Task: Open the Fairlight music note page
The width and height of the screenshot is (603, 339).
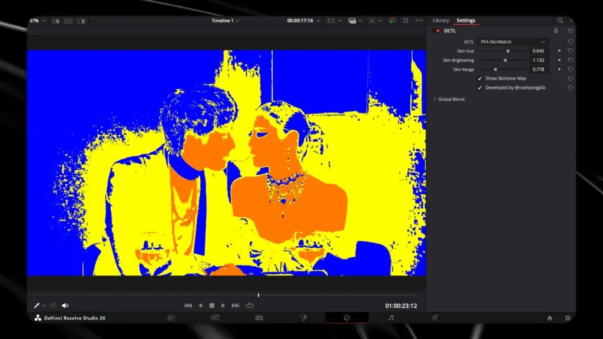Action: (x=391, y=318)
